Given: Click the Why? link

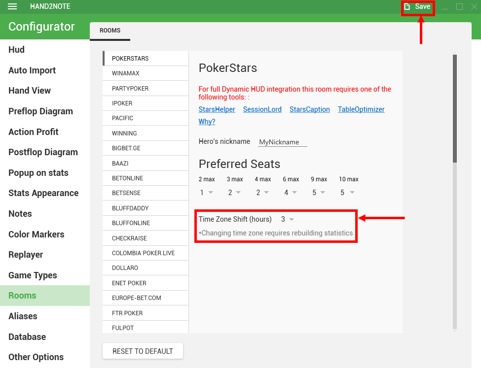Looking at the screenshot, I should pyautogui.click(x=207, y=122).
